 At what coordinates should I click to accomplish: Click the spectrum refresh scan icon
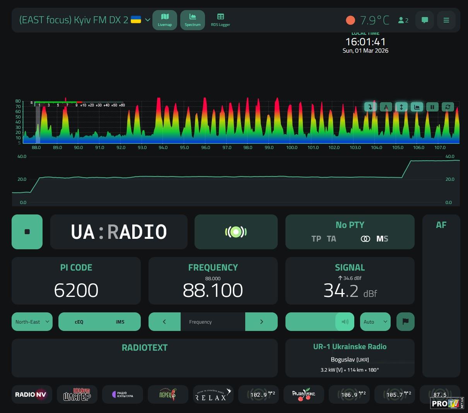(x=448, y=107)
